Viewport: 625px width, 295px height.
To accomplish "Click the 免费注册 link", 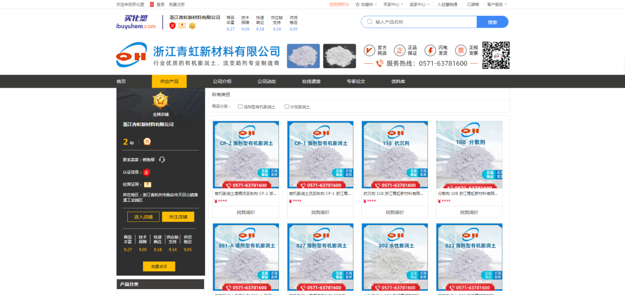I will point(177,4).
